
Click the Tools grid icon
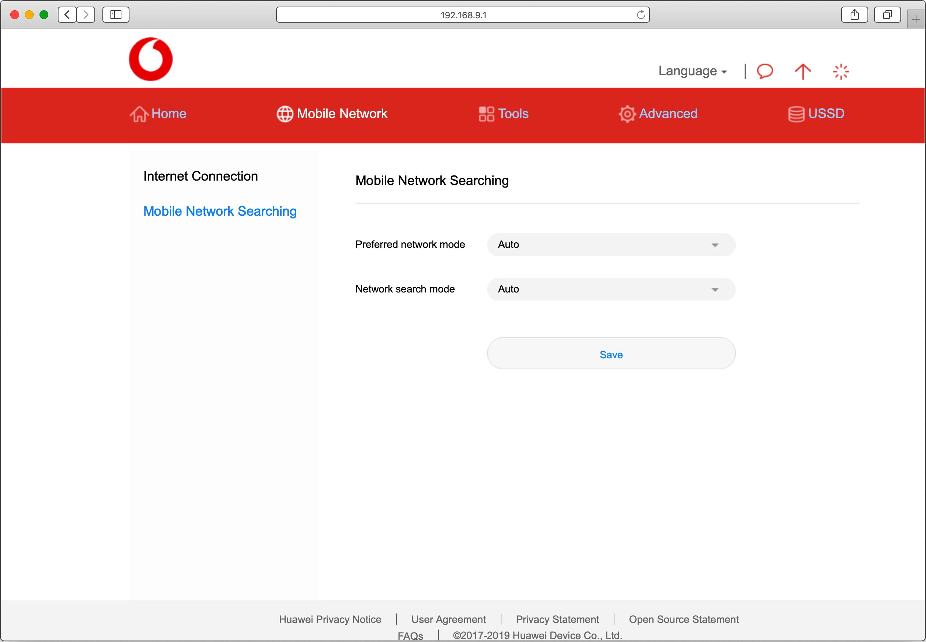[x=486, y=114]
